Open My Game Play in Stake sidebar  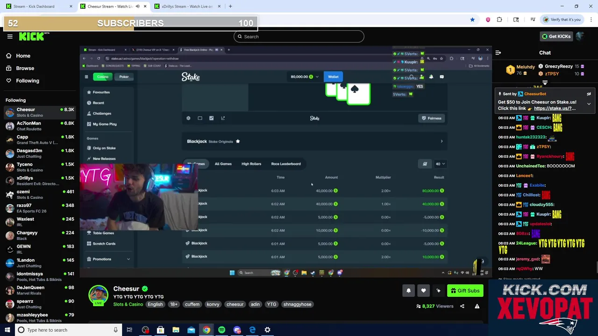(x=102, y=124)
